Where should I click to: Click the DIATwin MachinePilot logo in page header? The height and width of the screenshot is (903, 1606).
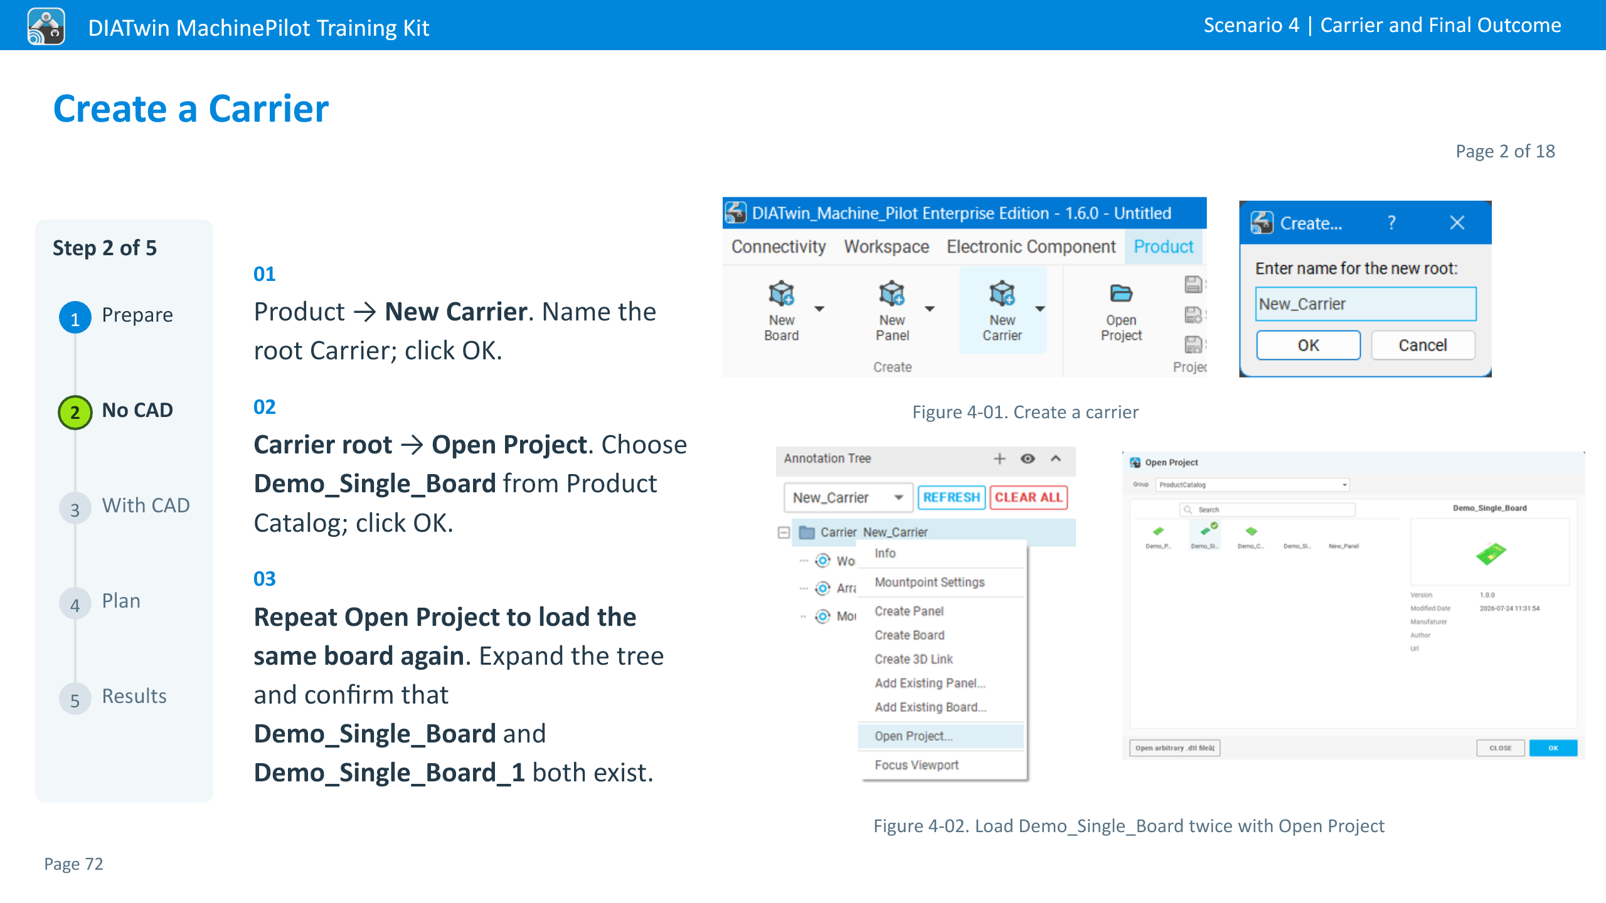click(46, 26)
